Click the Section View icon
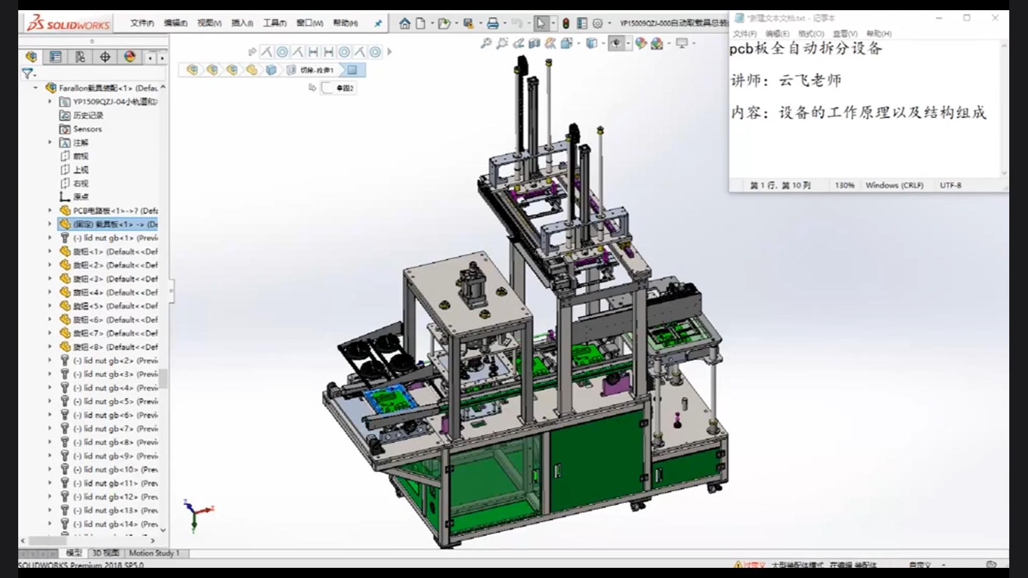The height and width of the screenshot is (578, 1028). pos(534,43)
